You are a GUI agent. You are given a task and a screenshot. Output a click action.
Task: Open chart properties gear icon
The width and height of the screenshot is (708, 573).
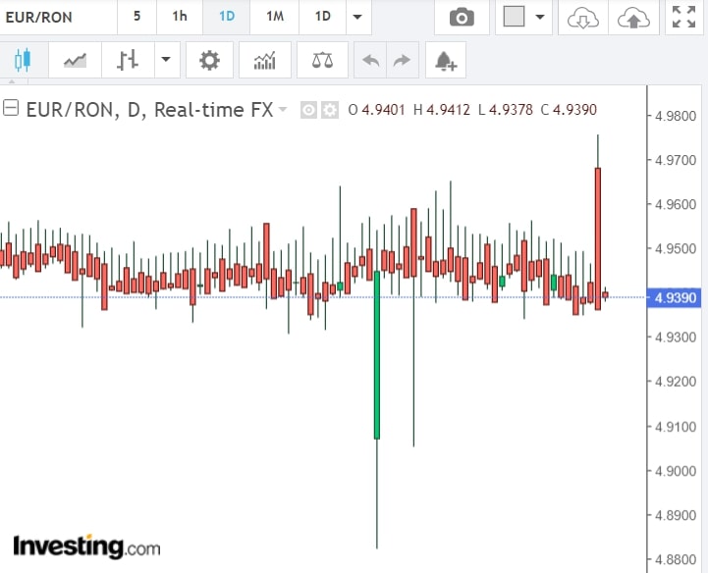pos(209,61)
